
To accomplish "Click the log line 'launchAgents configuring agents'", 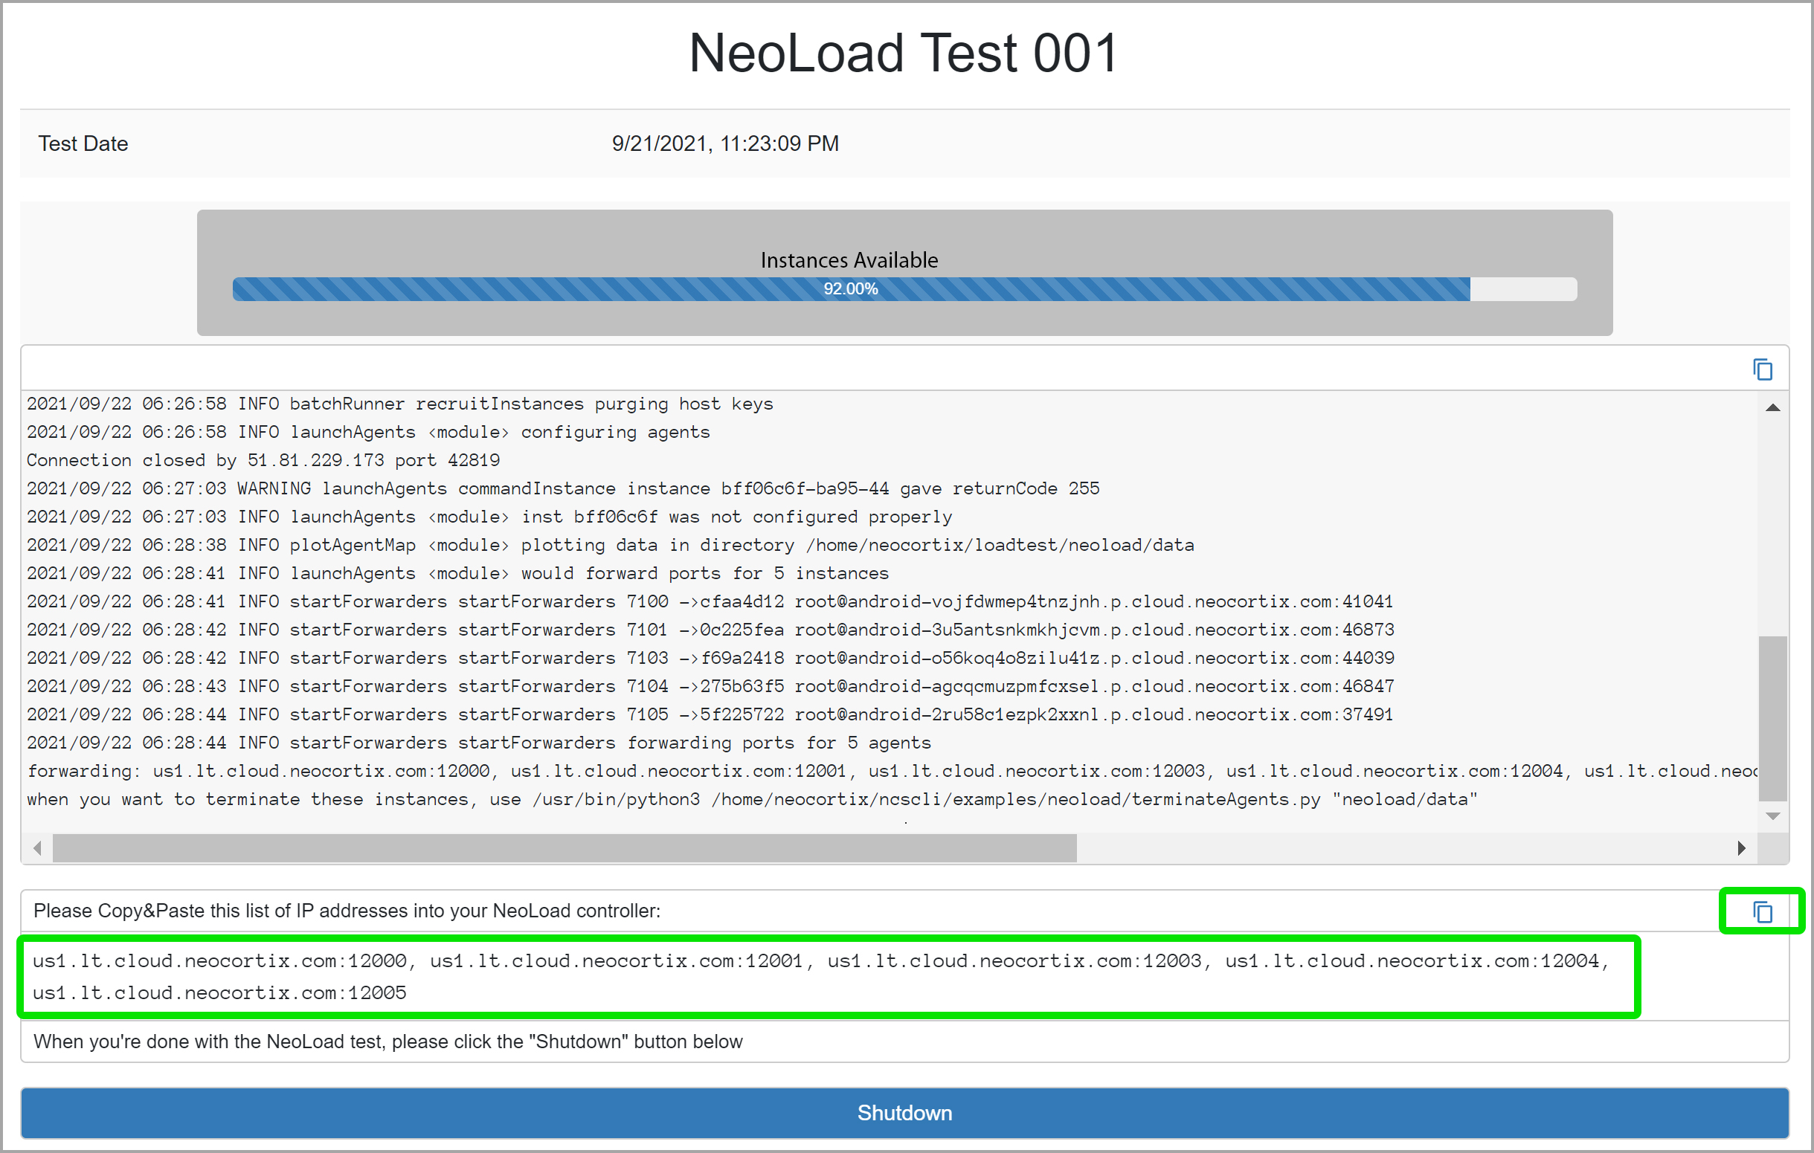I will [368, 432].
